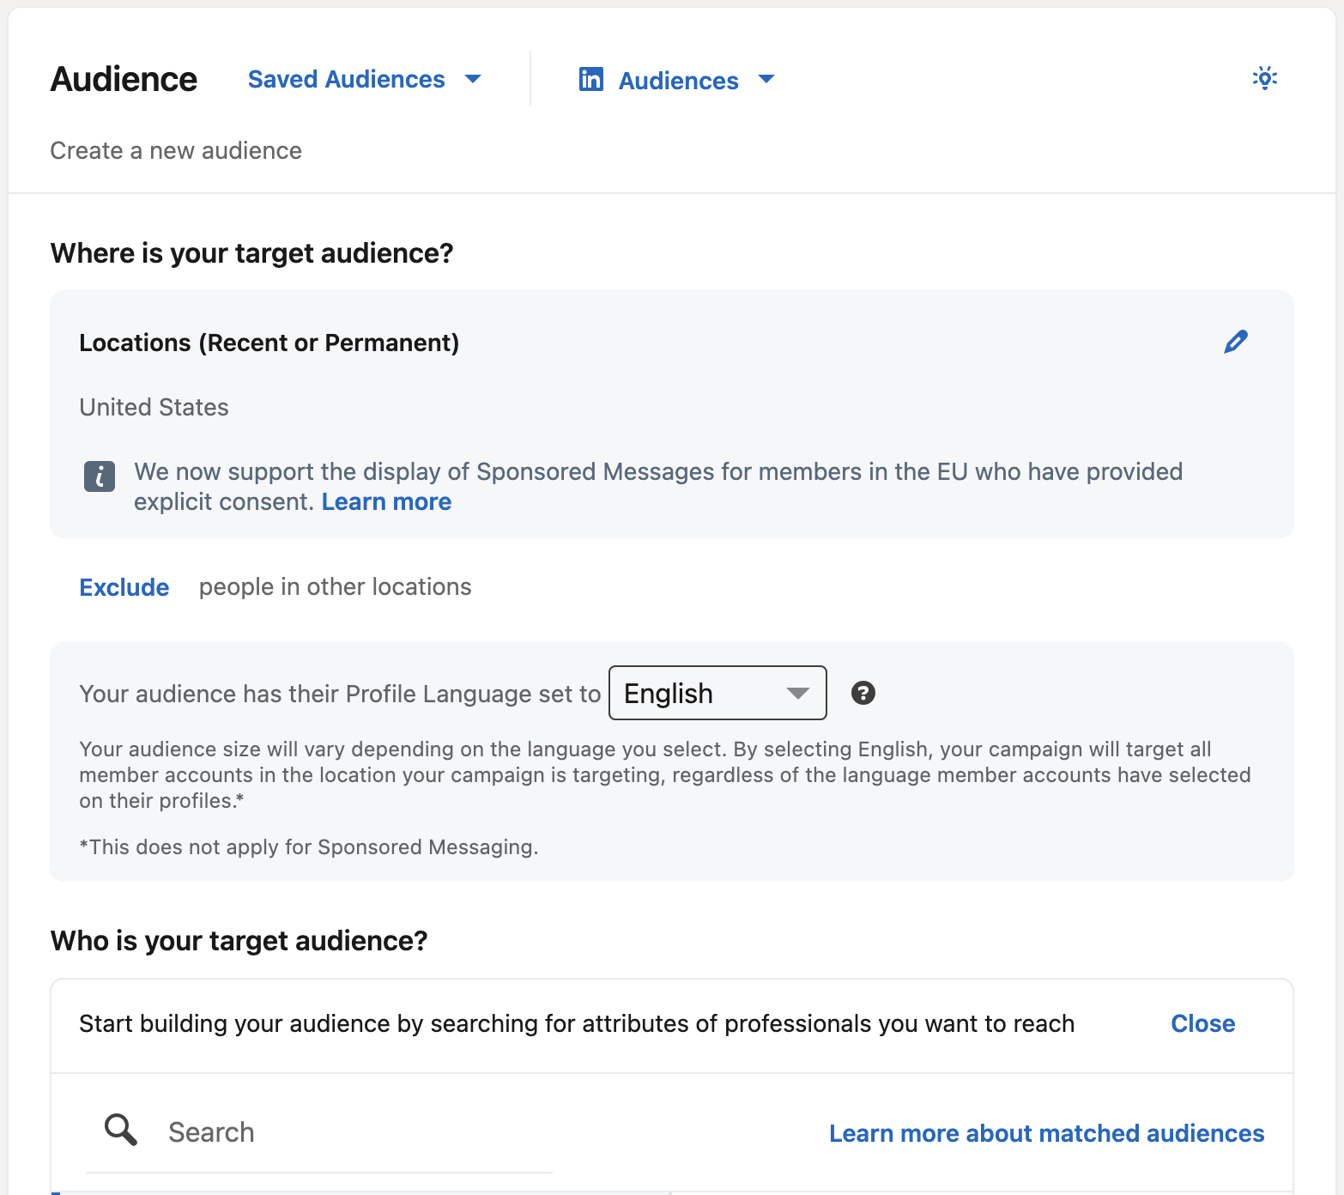Image resolution: width=1344 pixels, height=1195 pixels.
Task: Open the Profile Language help question mark
Action: (x=863, y=693)
